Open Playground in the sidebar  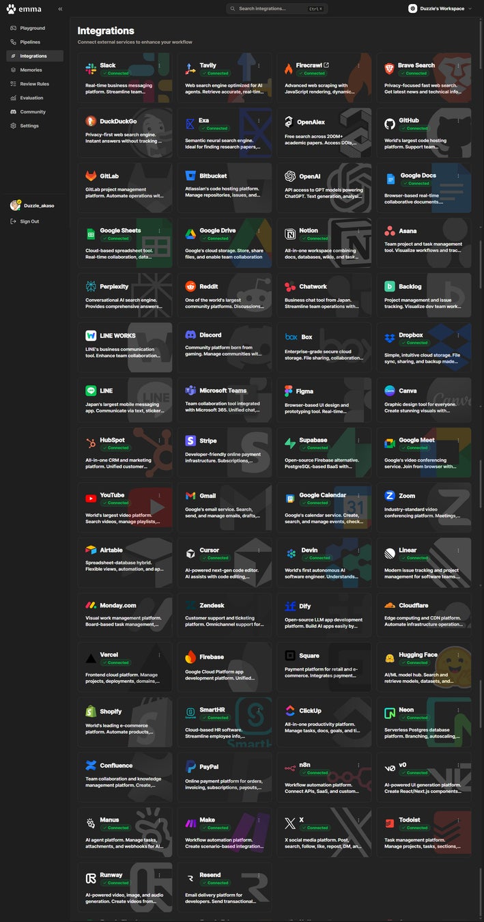[x=34, y=28]
